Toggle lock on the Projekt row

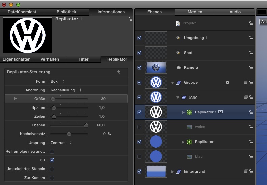click(x=251, y=23)
